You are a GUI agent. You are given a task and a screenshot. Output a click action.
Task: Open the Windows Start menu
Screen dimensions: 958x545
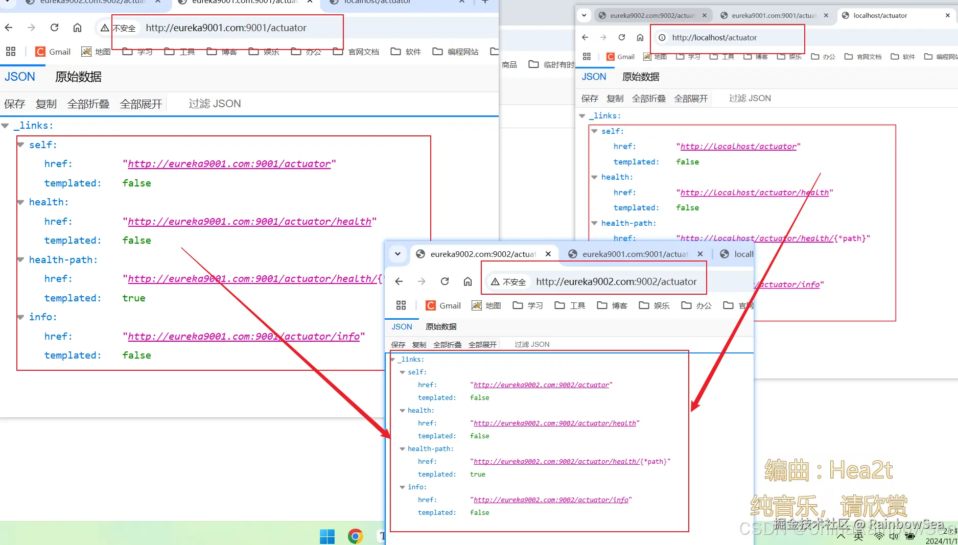tap(327, 536)
